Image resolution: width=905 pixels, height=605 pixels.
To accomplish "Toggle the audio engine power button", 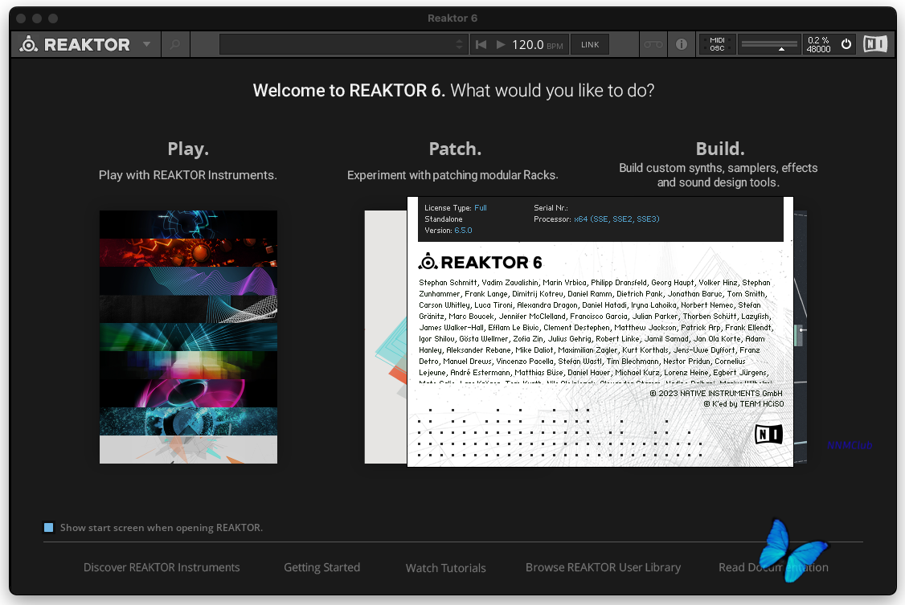I will pyautogui.click(x=846, y=44).
